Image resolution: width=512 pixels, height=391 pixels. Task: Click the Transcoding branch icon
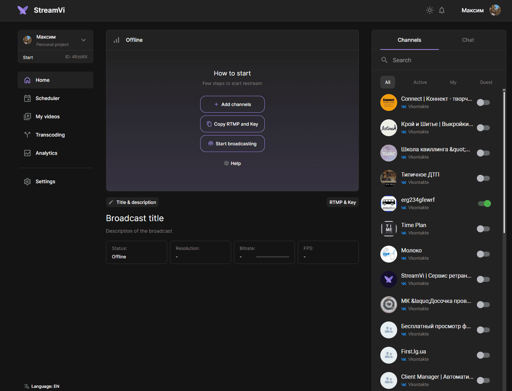27,135
